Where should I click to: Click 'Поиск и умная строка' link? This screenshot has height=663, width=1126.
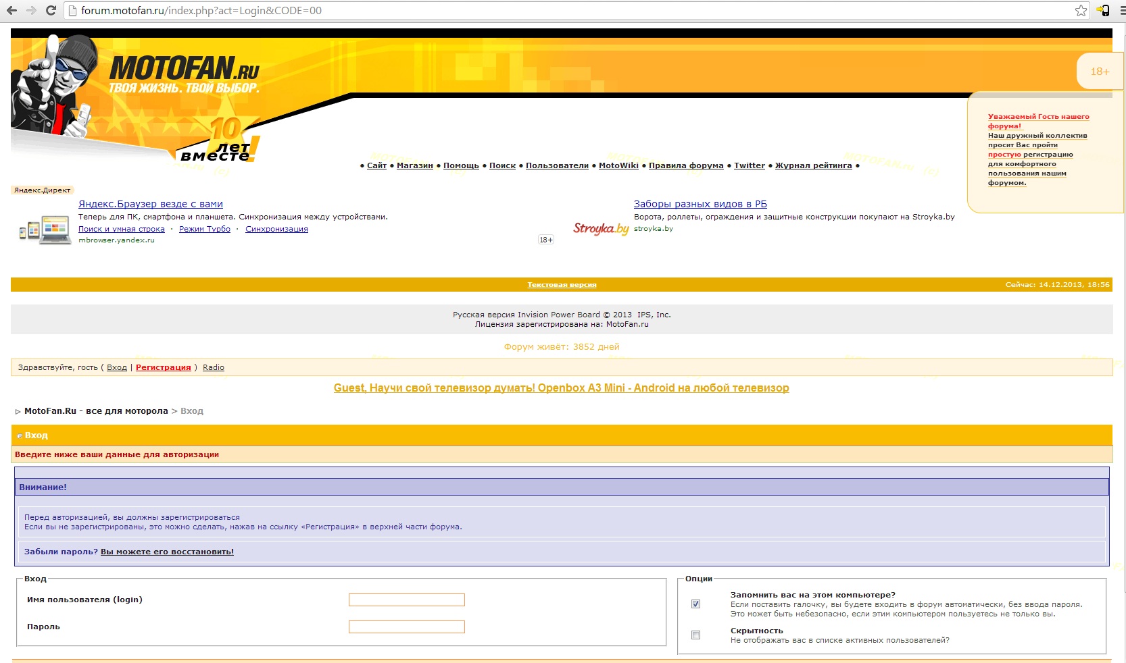(x=122, y=229)
